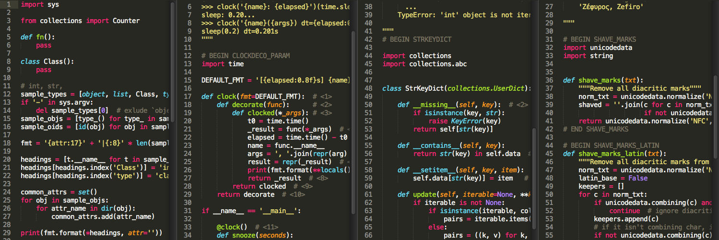
Task: Click 'self.data[str(key)] = item' line
Action: (463, 178)
